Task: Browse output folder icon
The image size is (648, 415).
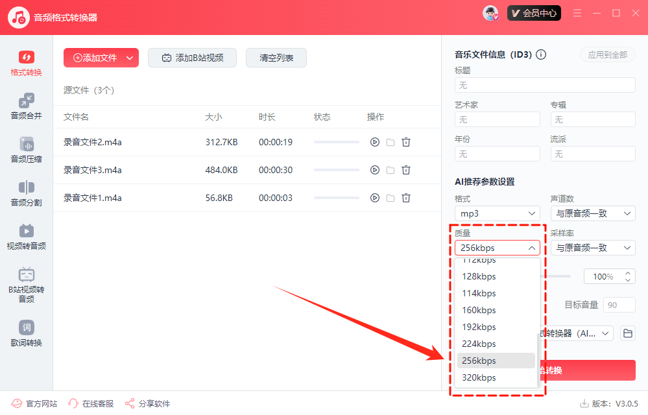Action: point(627,333)
